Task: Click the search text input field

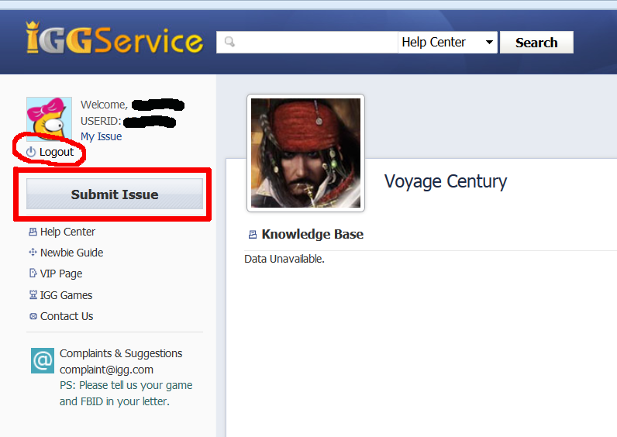Action: [307, 42]
